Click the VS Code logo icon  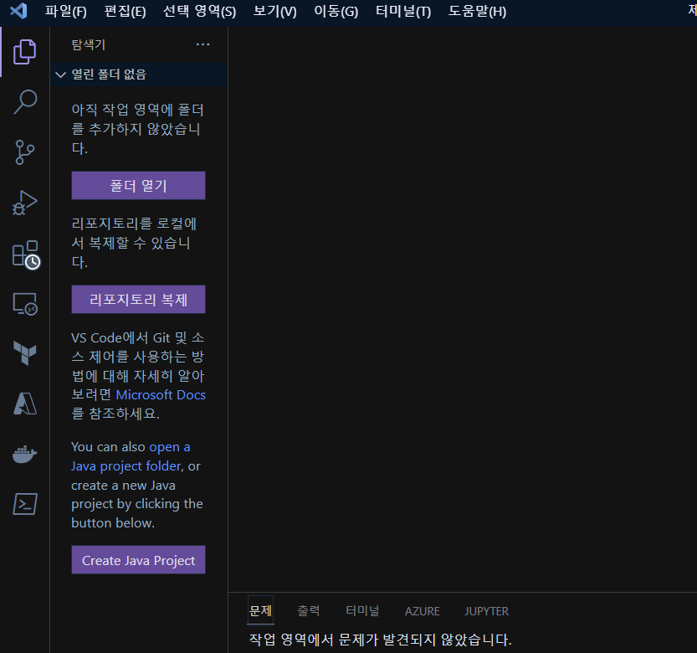[x=18, y=11]
